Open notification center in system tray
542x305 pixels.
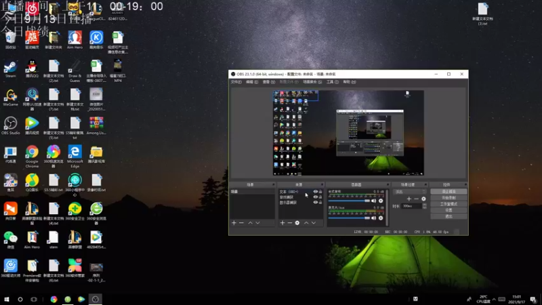coord(533,300)
